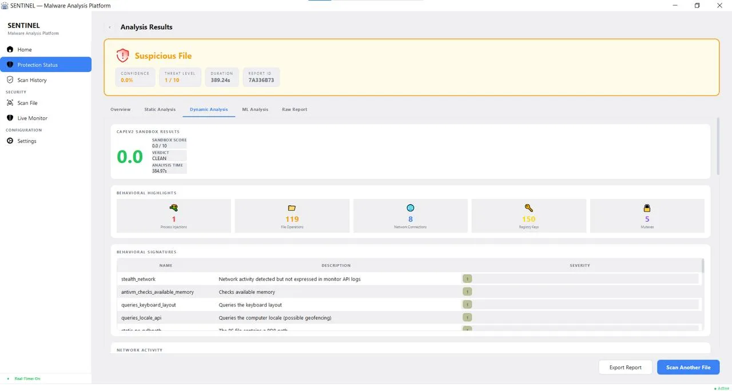The height and width of the screenshot is (391, 732).
Task: Click the DESCRIPTION column header
Action: 336,265
